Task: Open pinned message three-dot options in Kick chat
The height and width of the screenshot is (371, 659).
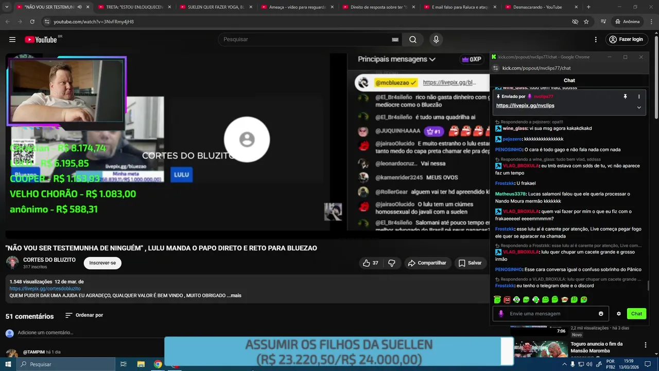Action: coord(639,96)
